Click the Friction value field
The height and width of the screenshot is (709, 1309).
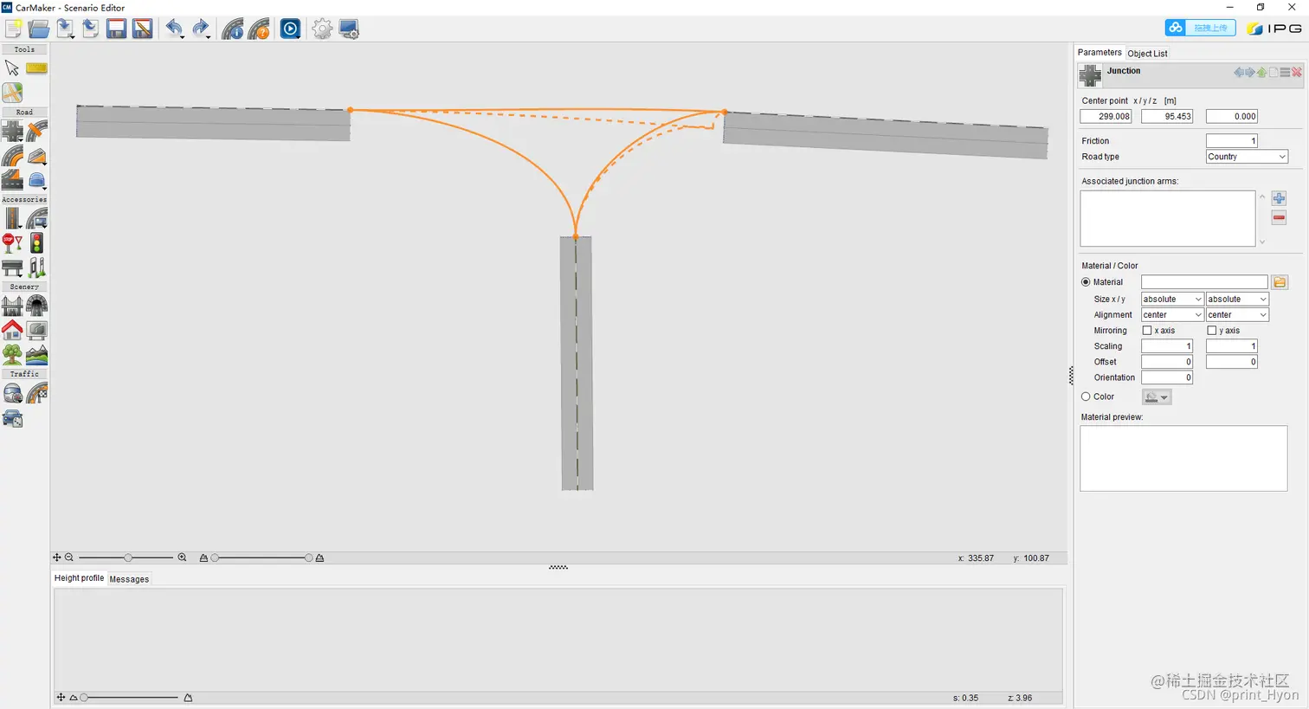coord(1232,141)
